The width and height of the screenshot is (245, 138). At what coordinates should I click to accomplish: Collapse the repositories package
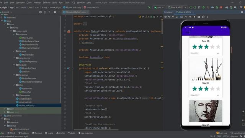pos(14,58)
